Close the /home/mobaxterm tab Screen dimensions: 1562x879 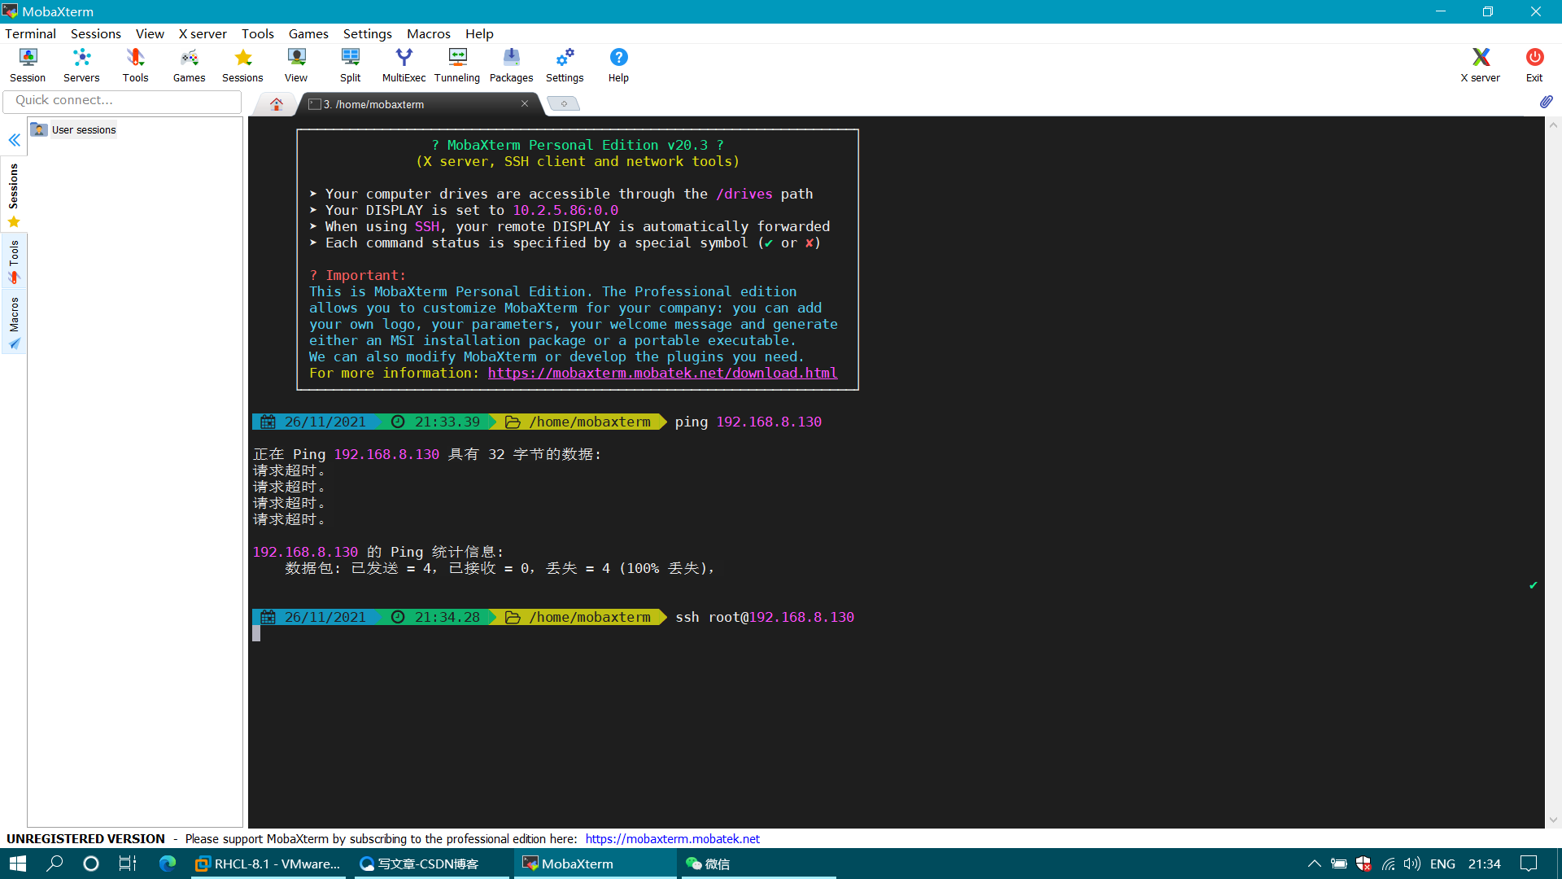[525, 103]
